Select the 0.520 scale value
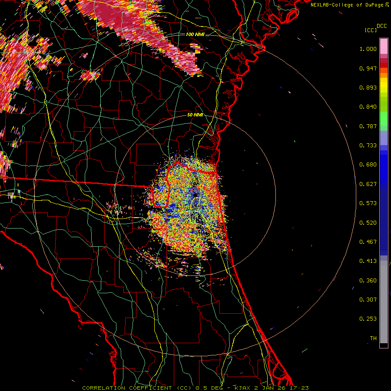The height and width of the screenshot is (391, 391). click(368, 223)
